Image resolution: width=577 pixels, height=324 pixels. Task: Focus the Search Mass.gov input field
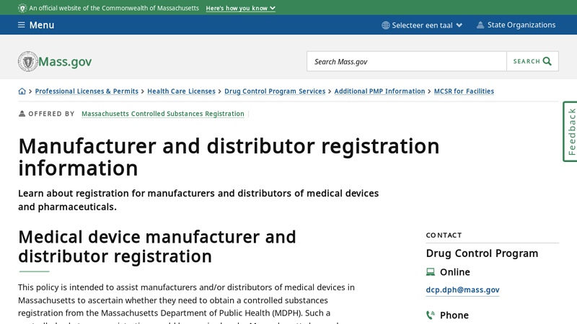coord(407,61)
